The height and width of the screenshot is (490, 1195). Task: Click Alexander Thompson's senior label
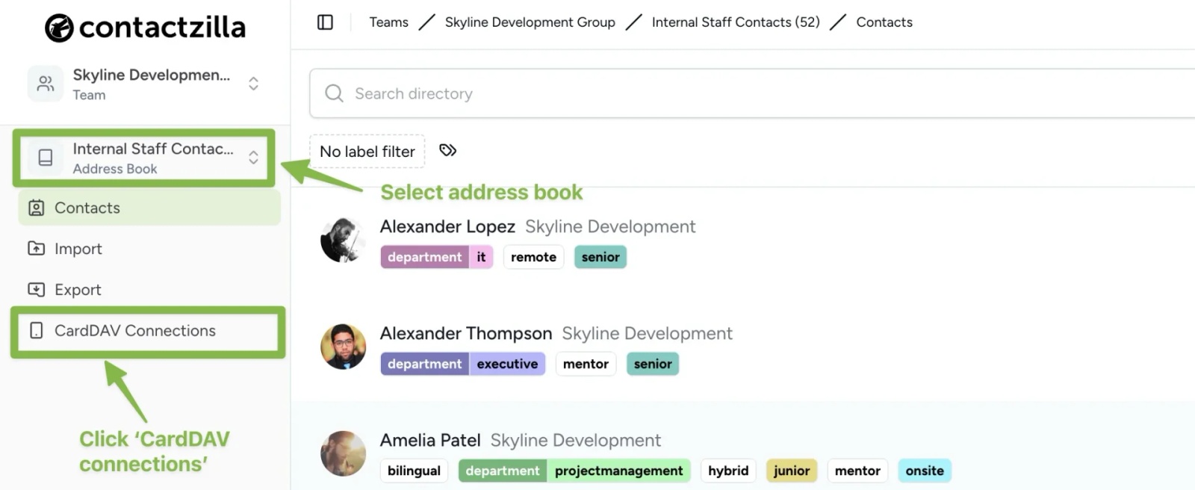[653, 364]
